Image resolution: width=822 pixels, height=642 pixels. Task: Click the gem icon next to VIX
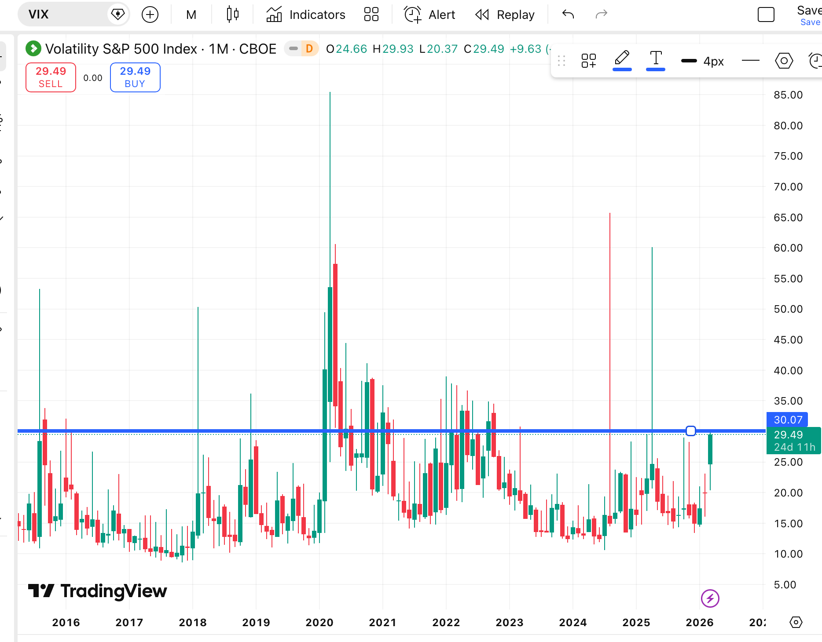[118, 15]
